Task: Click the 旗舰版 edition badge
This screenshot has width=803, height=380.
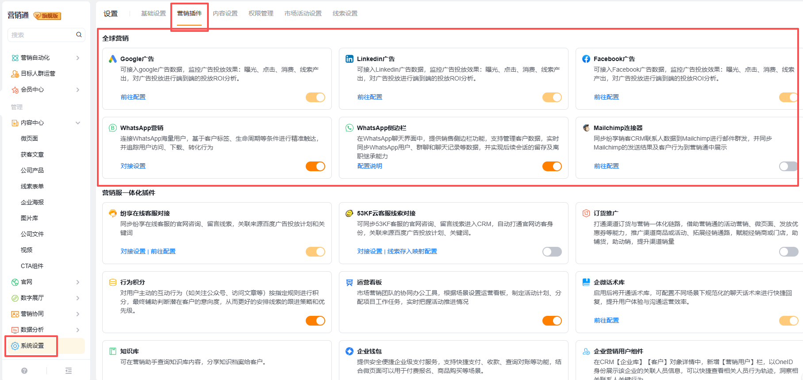Action: coord(47,16)
